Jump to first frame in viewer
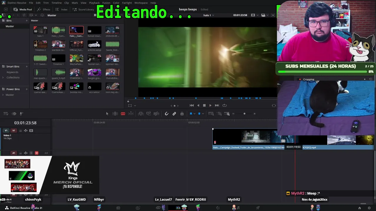The height and width of the screenshot is (211, 376). point(192,105)
